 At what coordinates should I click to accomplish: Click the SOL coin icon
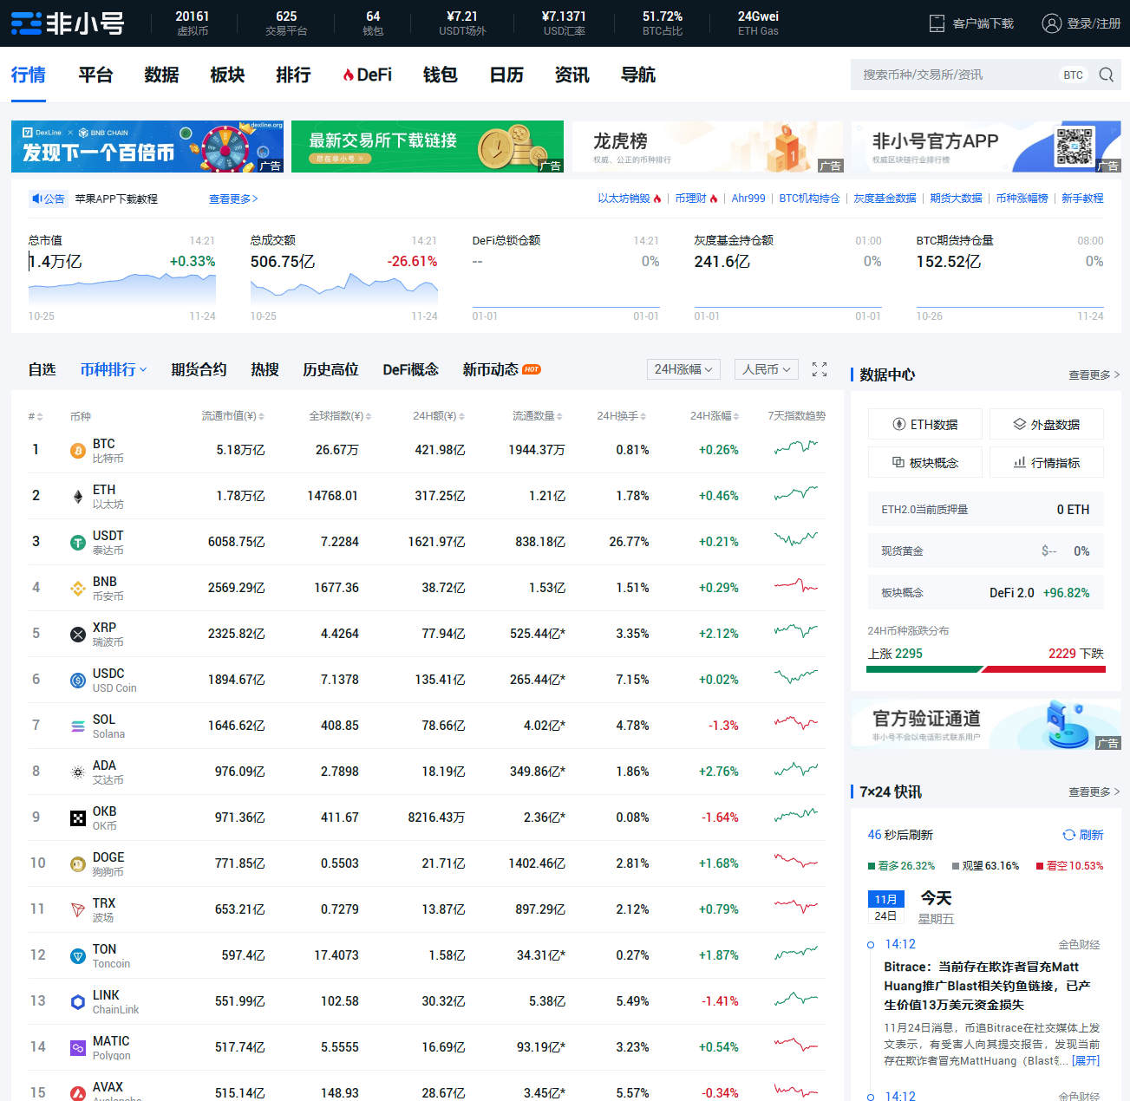pos(78,726)
